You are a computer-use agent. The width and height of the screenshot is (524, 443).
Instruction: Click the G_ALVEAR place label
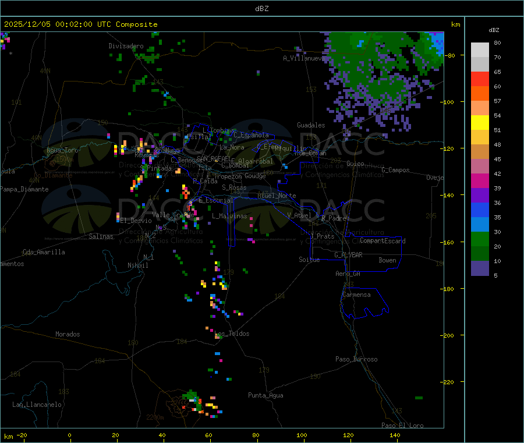[348, 255]
